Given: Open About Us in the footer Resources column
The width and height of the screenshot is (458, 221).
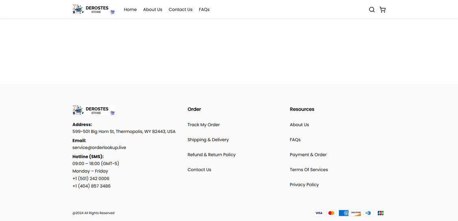Looking at the screenshot, I should pyautogui.click(x=299, y=125).
